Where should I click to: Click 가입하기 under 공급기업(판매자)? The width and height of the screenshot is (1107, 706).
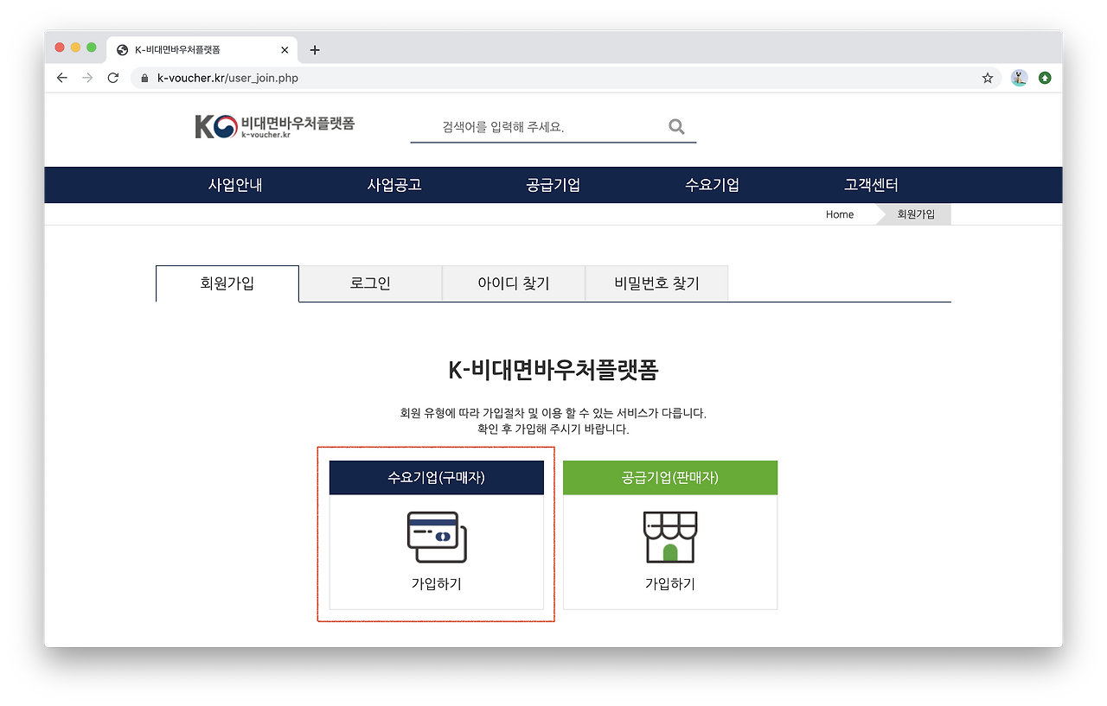pos(670,584)
